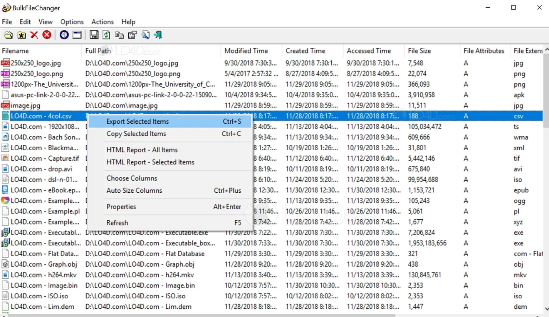Click the horizontal scrollbar at the bottom
The height and width of the screenshot is (317, 549).
(202, 315)
